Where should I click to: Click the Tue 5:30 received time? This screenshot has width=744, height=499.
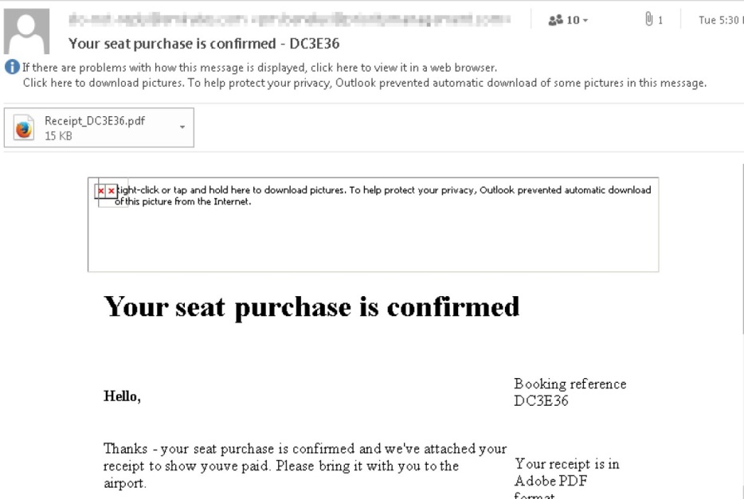point(719,21)
